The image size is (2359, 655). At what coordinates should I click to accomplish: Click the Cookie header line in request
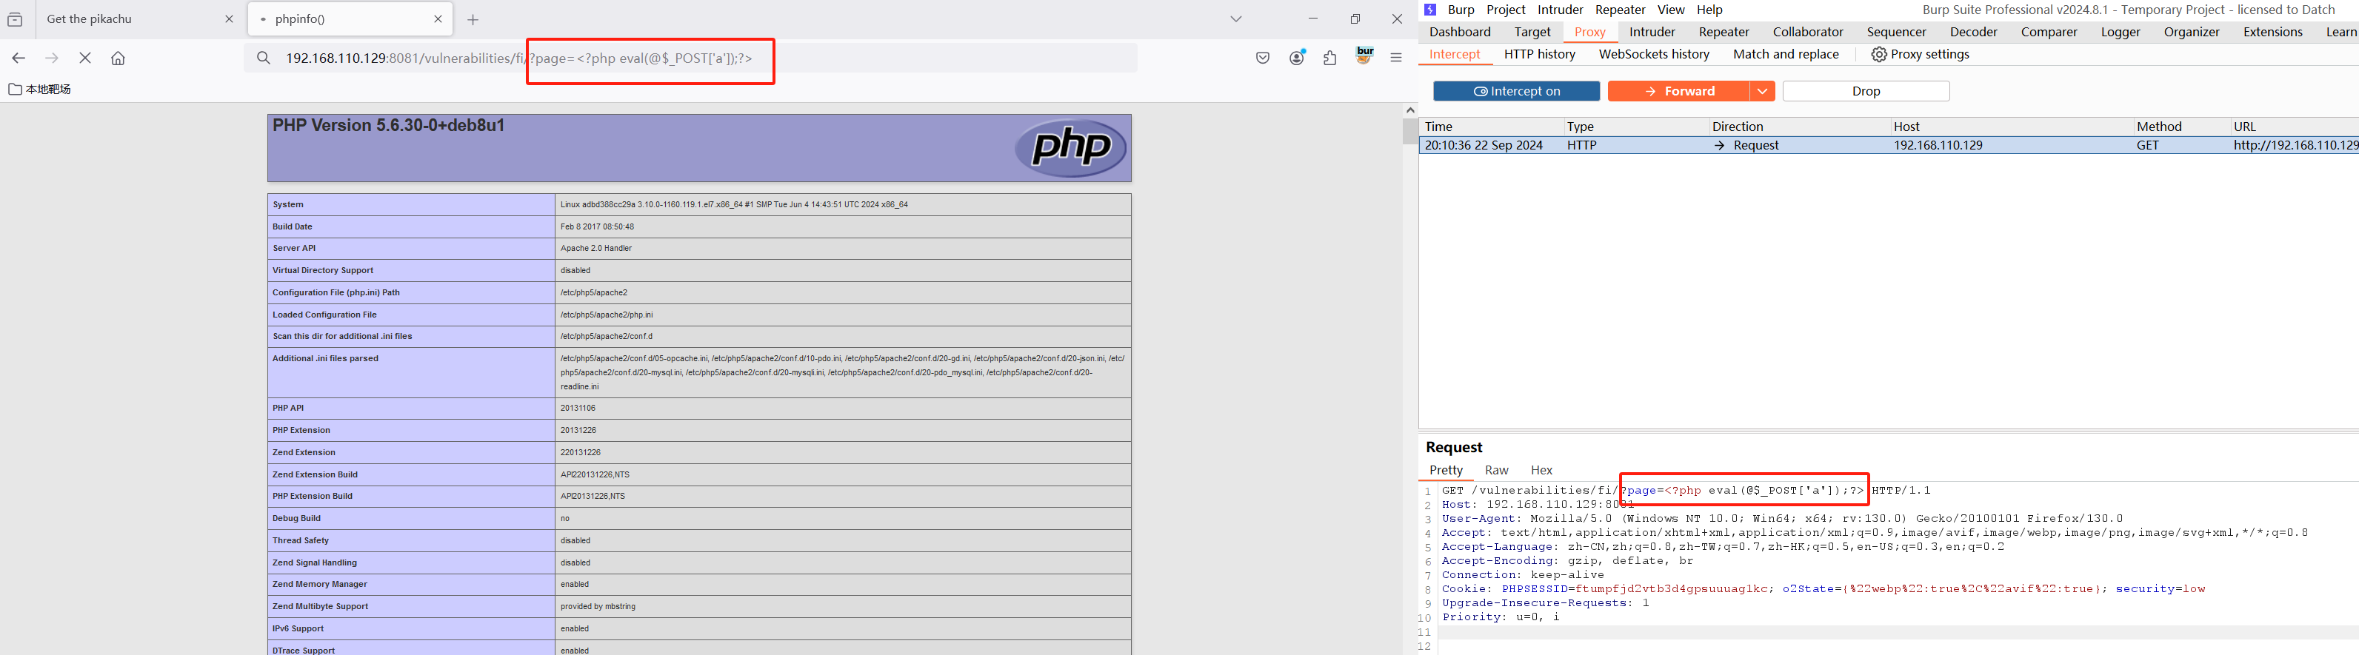point(1824,589)
